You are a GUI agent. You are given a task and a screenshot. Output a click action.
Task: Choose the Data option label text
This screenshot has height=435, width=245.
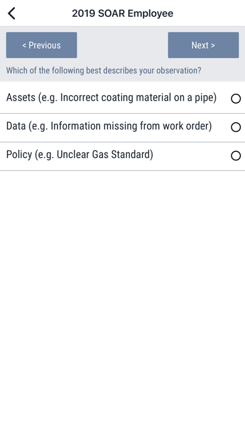pos(109,126)
